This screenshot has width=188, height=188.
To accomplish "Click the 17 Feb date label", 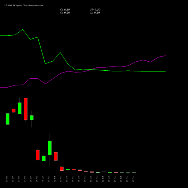I will coord(115,179).
